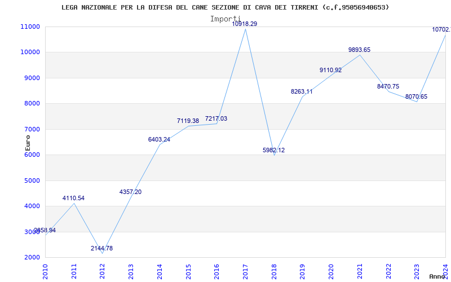This screenshot has width=451, height=282.
Task: Click the 2012 x-axis year label
Action: tap(103, 271)
